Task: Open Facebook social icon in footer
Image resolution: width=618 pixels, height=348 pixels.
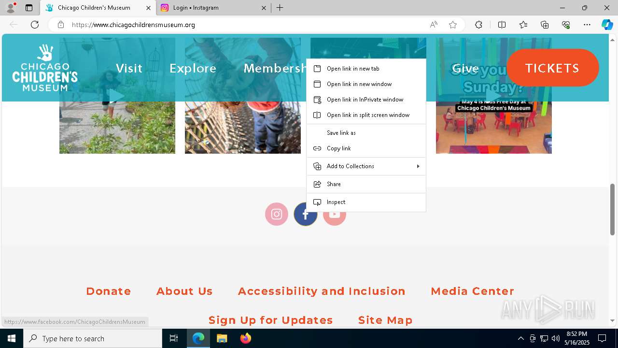Action: [306, 214]
